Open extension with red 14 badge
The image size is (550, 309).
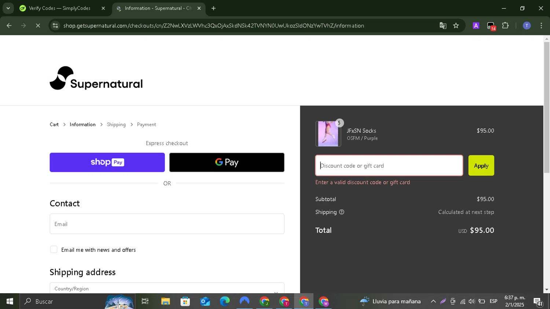pyautogui.click(x=491, y=26)
